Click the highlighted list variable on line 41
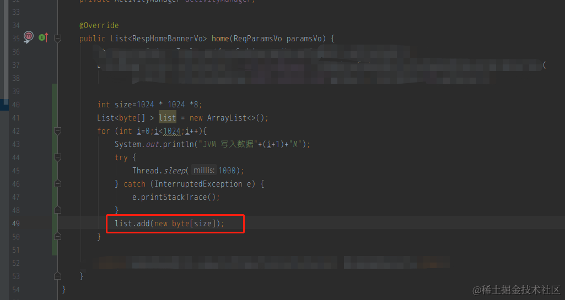Viewport: 565px width, 300px height. pyautogui.click(x=168, y=118)
